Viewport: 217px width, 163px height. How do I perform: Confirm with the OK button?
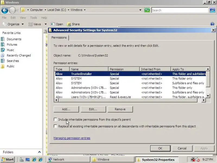coord(160,148)
